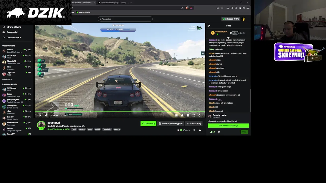Open a new browser tab
Image resolution: width=326 pixels, height=183 pixels.
click(131, 3)
